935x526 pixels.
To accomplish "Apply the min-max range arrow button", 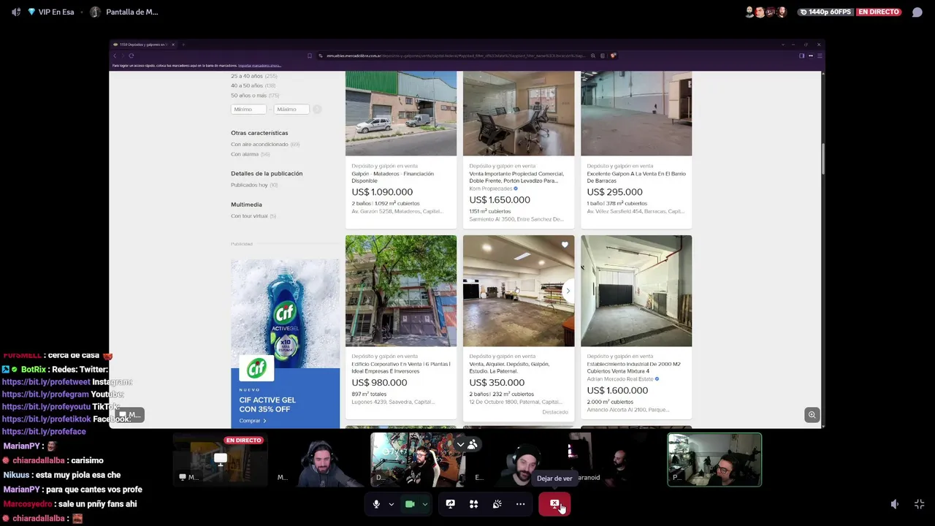I will tap(317, 110).
